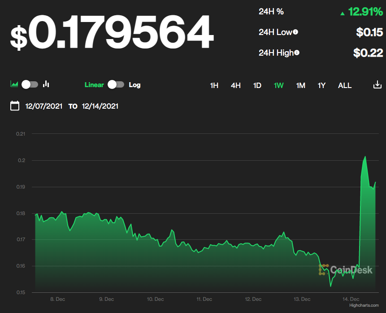This screenshot has width=386, height=313.
Task: Open the calendar date picker icon
Action: tap(15, 106)
